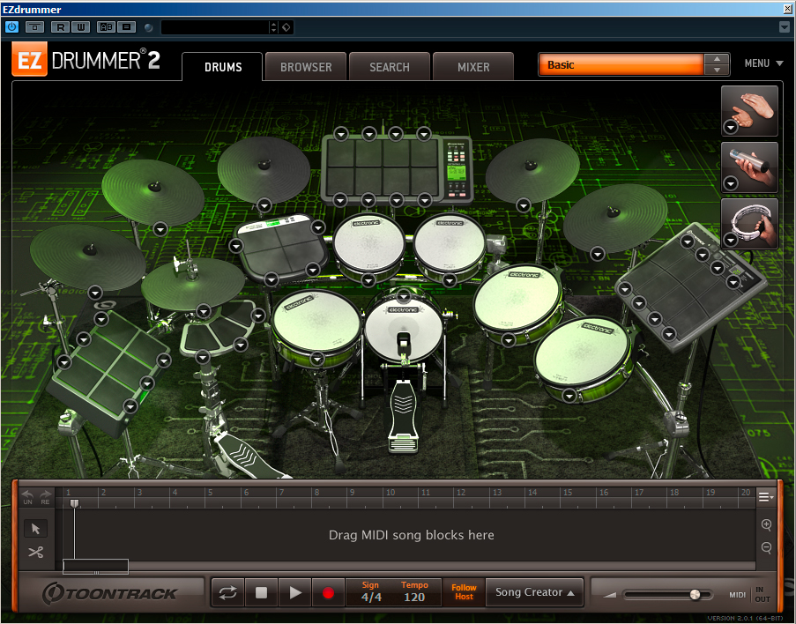Click bar 9 on the timeline ruler
This screenshot has height=624, width=796.
point(352,493)
